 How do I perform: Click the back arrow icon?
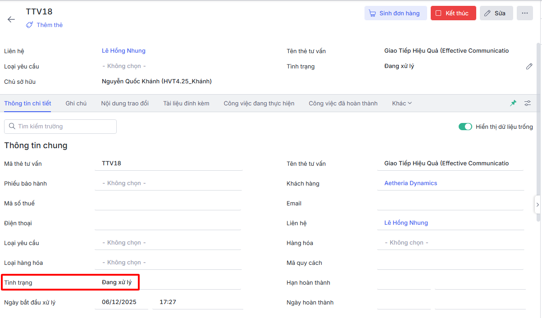point(11,19)
